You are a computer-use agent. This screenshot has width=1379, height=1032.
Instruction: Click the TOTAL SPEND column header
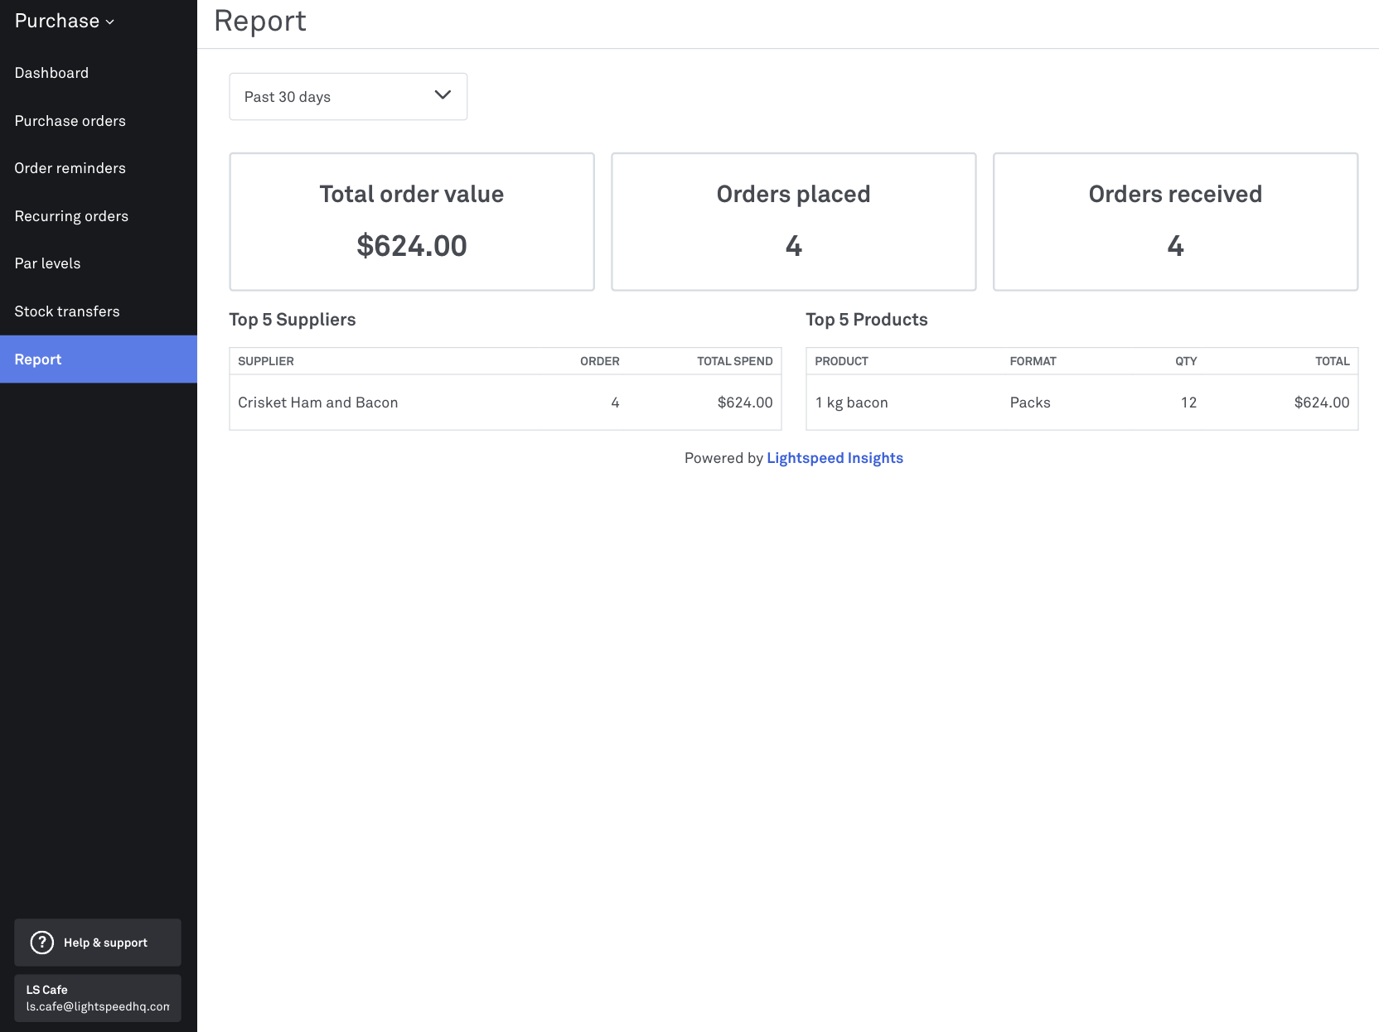click(x=734, y=361)
